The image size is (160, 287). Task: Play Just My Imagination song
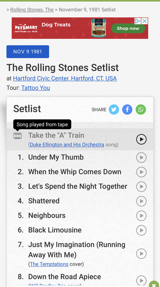click(x=141, y=254)
